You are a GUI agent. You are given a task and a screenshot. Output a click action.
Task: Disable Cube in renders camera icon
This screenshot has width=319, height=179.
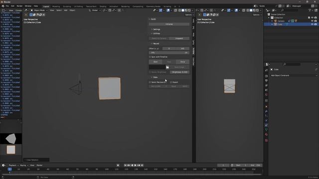(316, 24)
